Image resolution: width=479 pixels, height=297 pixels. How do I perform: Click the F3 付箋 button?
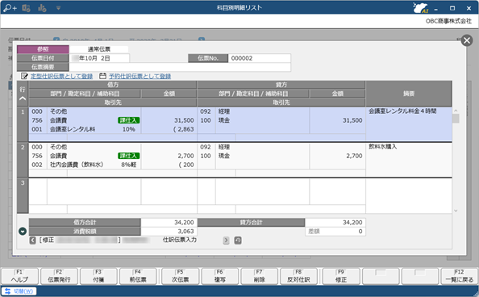click(x=98, y=276)
